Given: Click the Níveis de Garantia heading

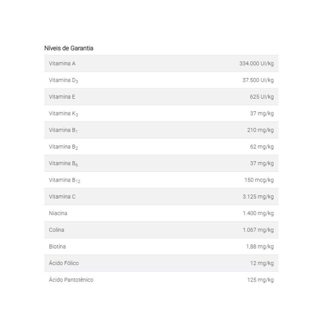Looking at the screenshot, I should point(69,48).
